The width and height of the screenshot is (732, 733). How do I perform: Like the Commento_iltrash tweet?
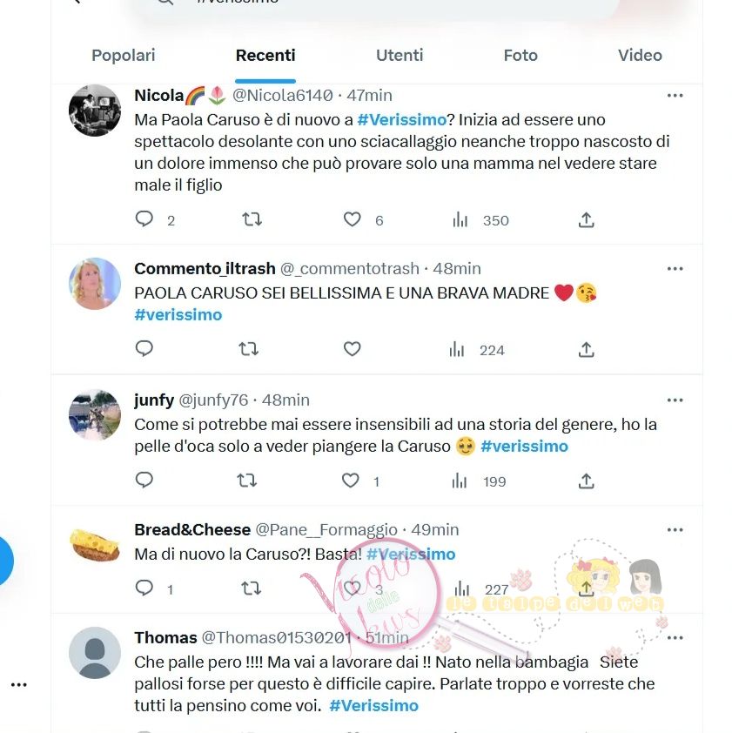[352, 349]
